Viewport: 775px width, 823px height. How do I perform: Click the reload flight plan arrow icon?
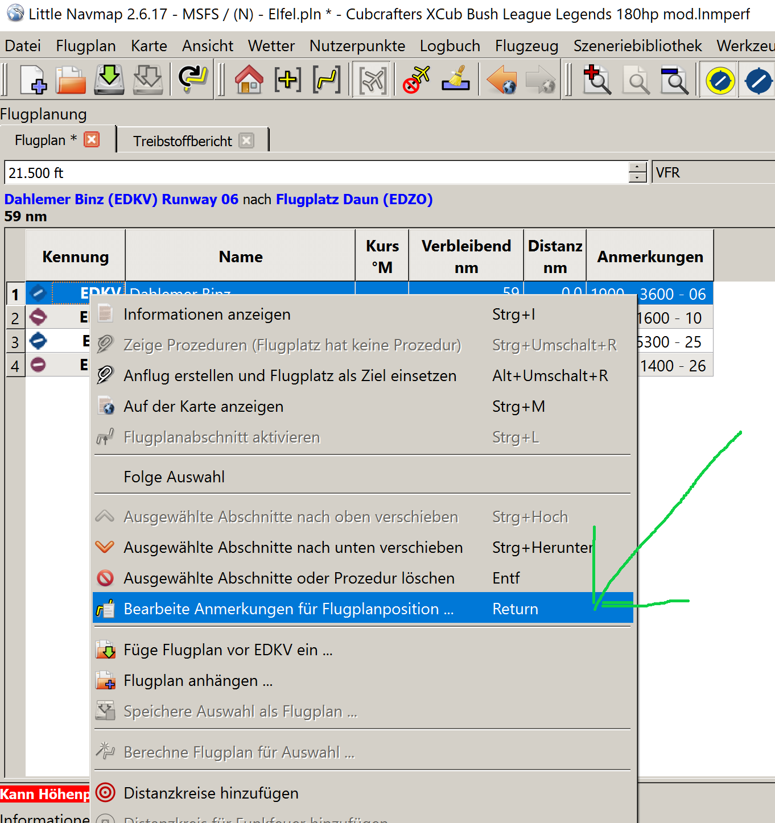tap(192, 80)
